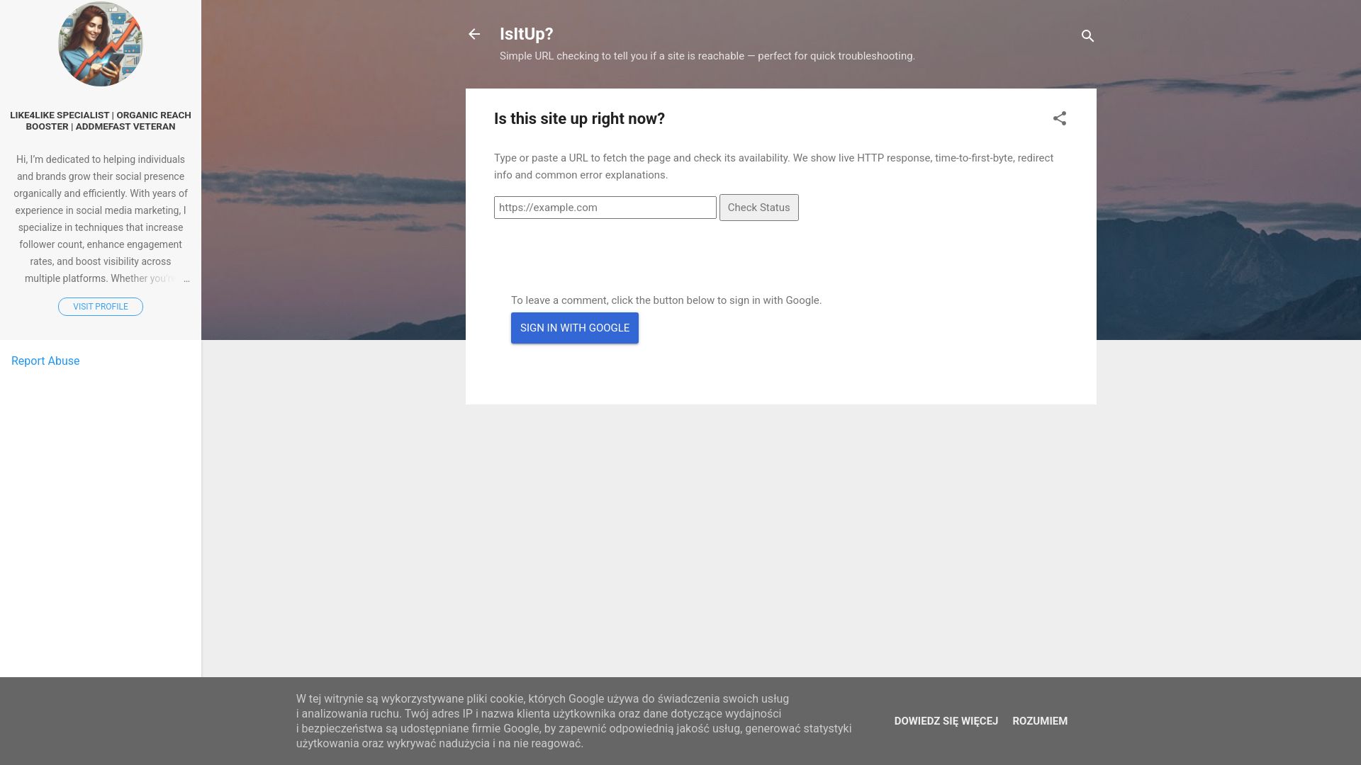1361x765 pixels.
Task: Focus the URL input field
Action: [605, 208]
